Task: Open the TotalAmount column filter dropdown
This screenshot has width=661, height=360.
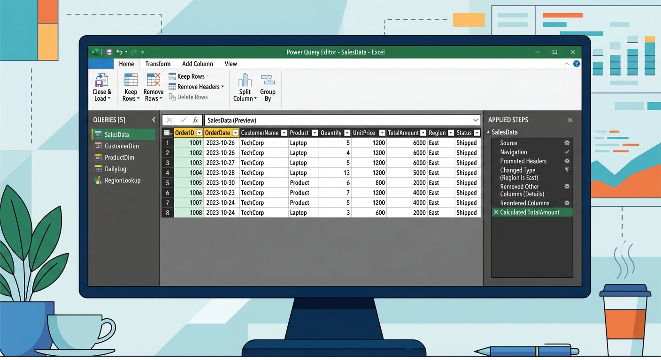Action: tap(423, 133)
